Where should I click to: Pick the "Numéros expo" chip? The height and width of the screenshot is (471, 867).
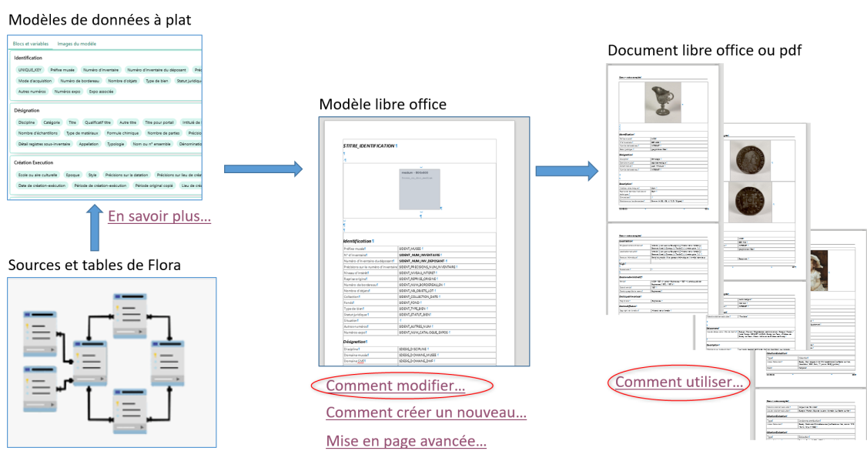pyautogui.click(x=68, y=92)
